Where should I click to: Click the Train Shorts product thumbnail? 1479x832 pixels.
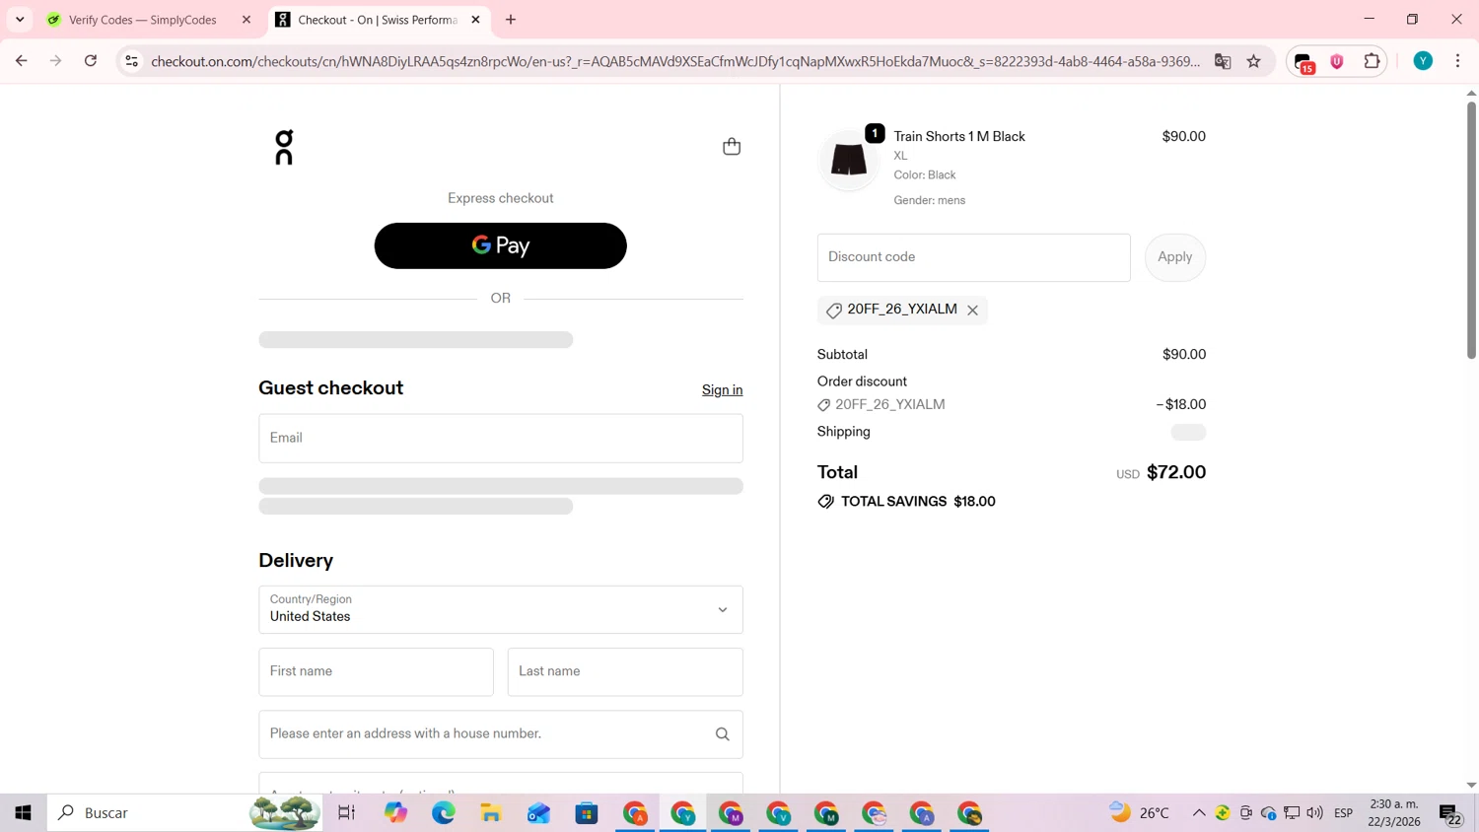click(x=848, y=160)
